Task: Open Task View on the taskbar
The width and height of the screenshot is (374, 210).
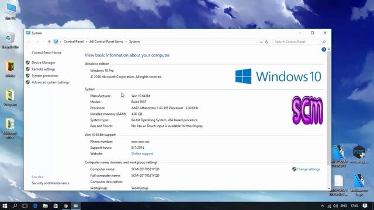Action: (x=25, y=206)
